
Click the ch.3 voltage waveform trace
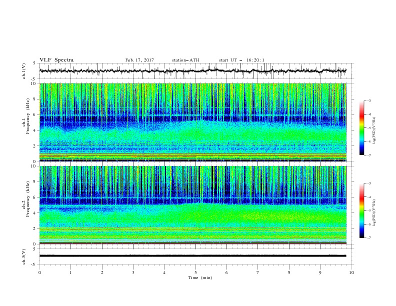192,256
